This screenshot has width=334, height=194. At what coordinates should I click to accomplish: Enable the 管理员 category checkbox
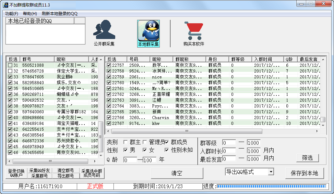[145, 142]
